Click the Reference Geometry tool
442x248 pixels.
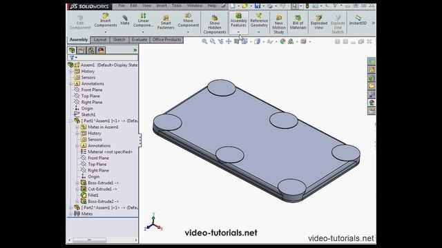pos(259,20)
